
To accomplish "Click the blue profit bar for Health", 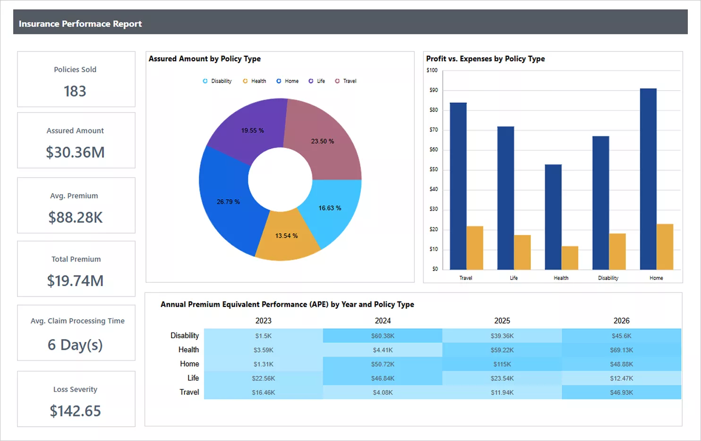I will click(553, 217).
